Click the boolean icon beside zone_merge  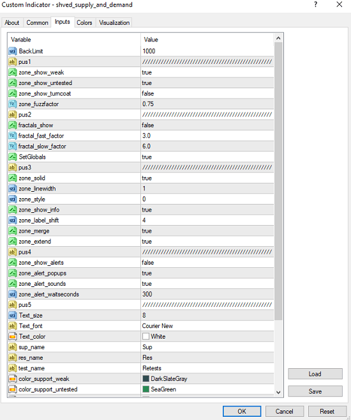(x=12, y=231)
